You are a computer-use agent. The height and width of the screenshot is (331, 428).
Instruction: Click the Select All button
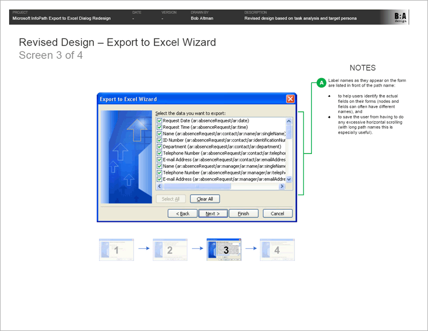tap(171, 199)
